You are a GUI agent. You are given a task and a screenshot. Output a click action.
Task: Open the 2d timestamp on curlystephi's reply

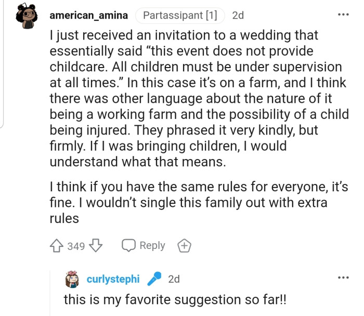[x=174, y=279]
